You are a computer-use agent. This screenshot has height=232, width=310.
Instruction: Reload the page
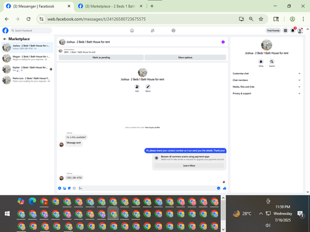[29, 19]
